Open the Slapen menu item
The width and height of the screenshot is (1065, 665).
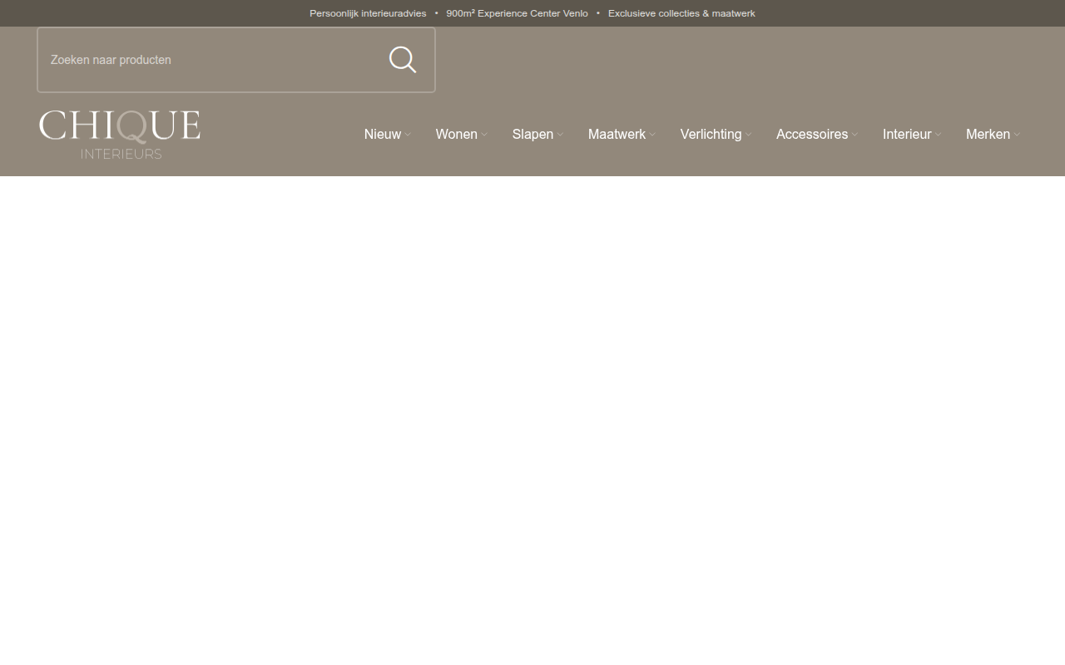(x=532, y=134)
